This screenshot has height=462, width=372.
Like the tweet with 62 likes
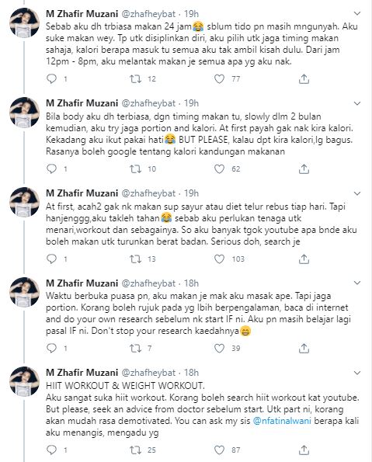[x=219, y=168]
